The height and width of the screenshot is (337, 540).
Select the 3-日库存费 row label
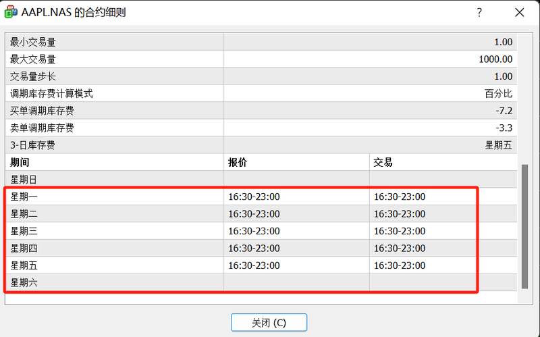(x=32, y=145)
